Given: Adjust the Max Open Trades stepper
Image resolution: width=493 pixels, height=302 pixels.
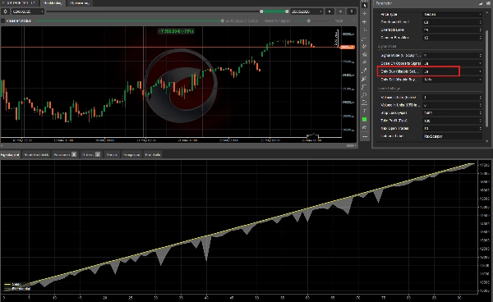Looking at the screenshot, I should 480,129.
